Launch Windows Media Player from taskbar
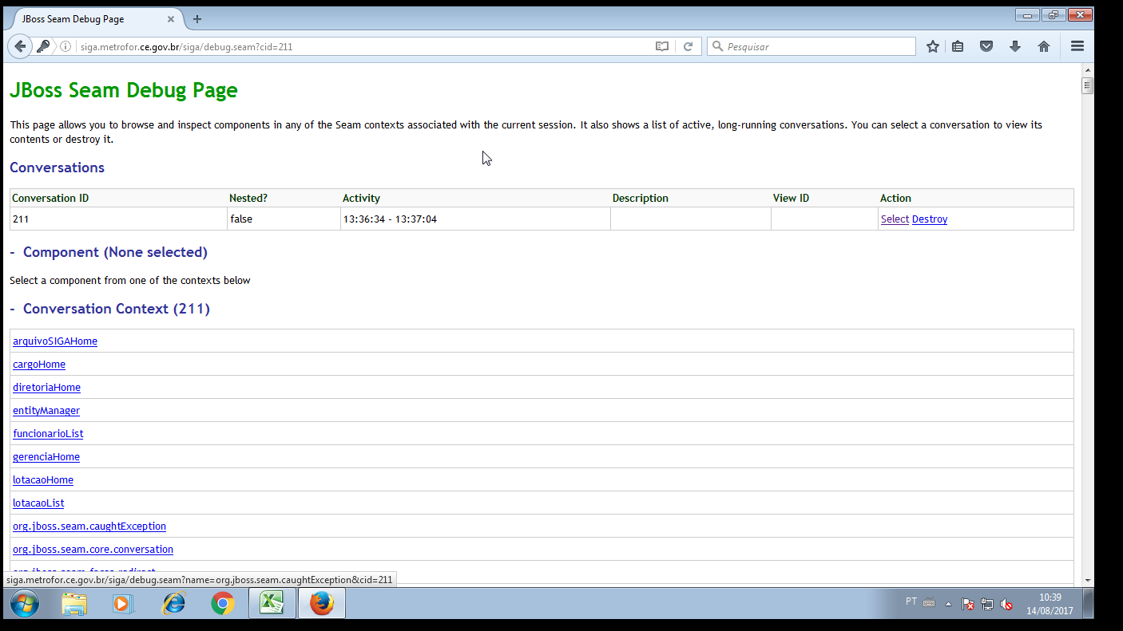This screenshot has width=1123, height=631. click(124, 604)
